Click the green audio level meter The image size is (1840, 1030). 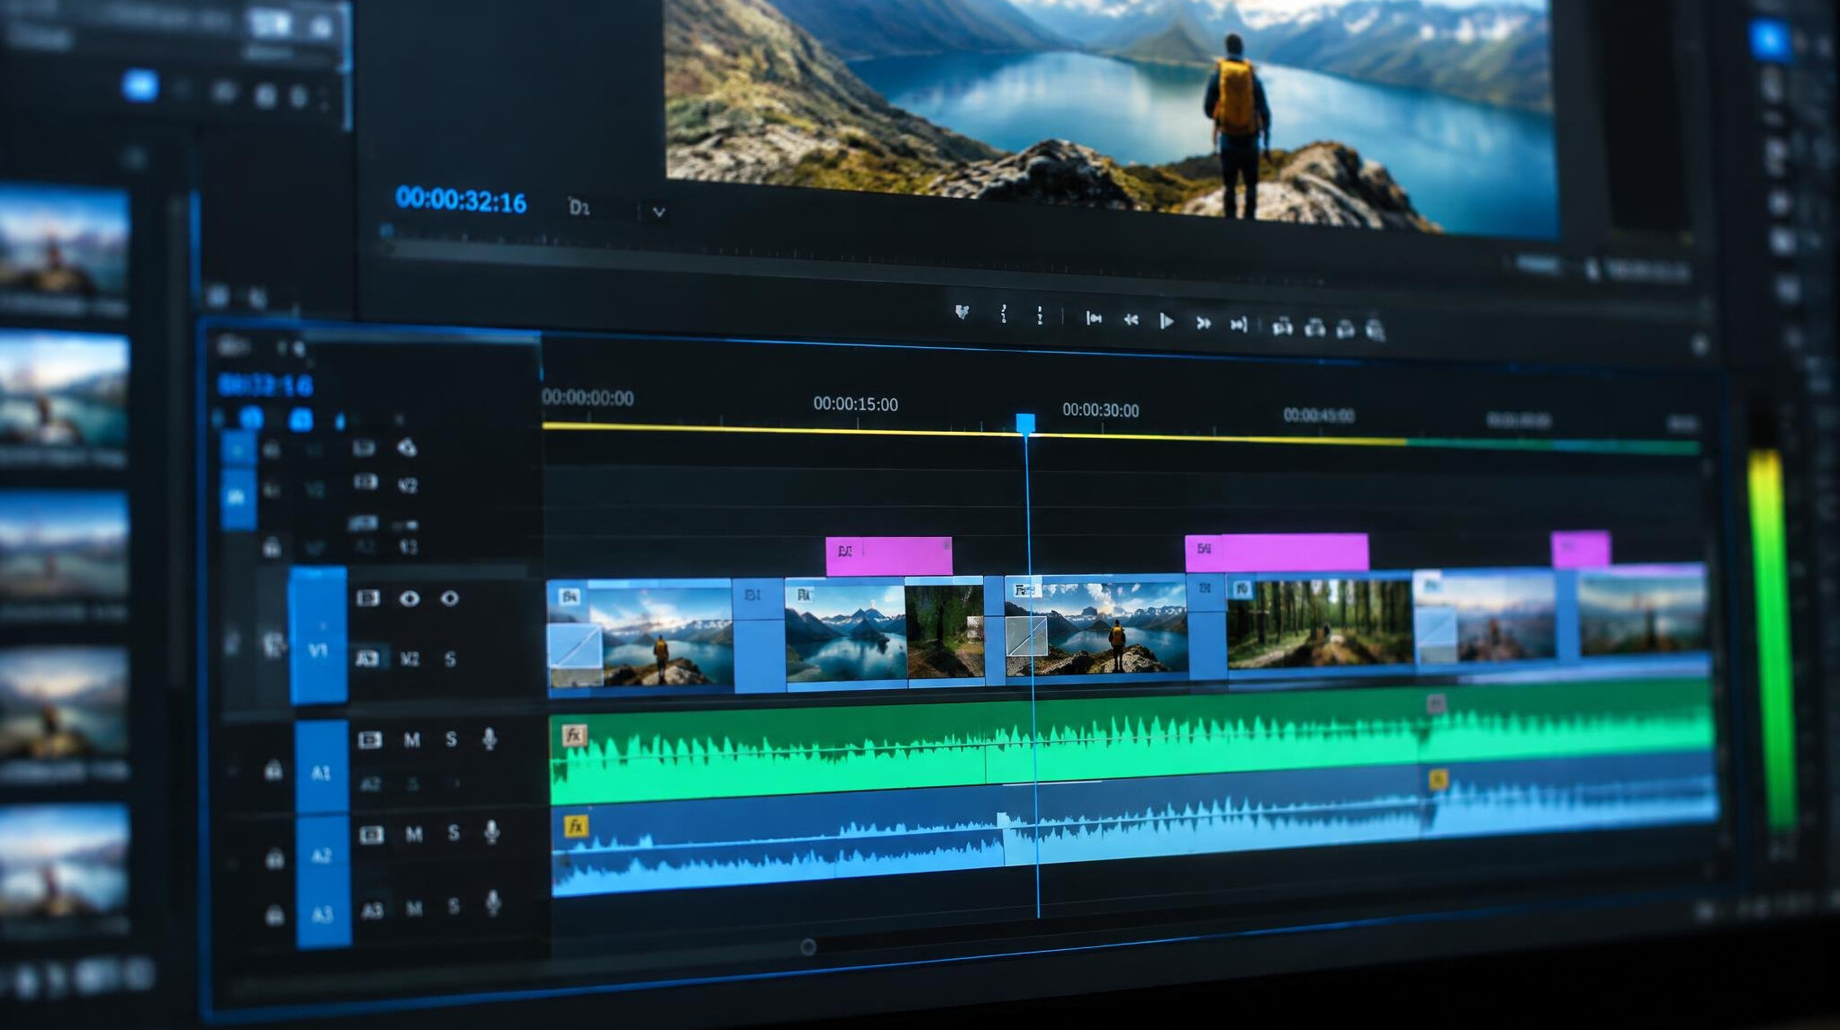[1773, 639]
